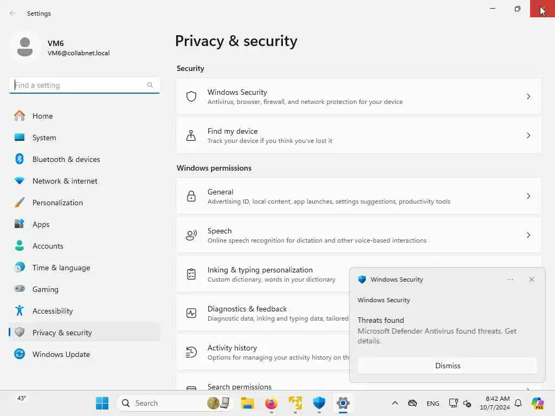Click ENG language indicator
This screenshot has width=555, height=416.
pos(433,403)
